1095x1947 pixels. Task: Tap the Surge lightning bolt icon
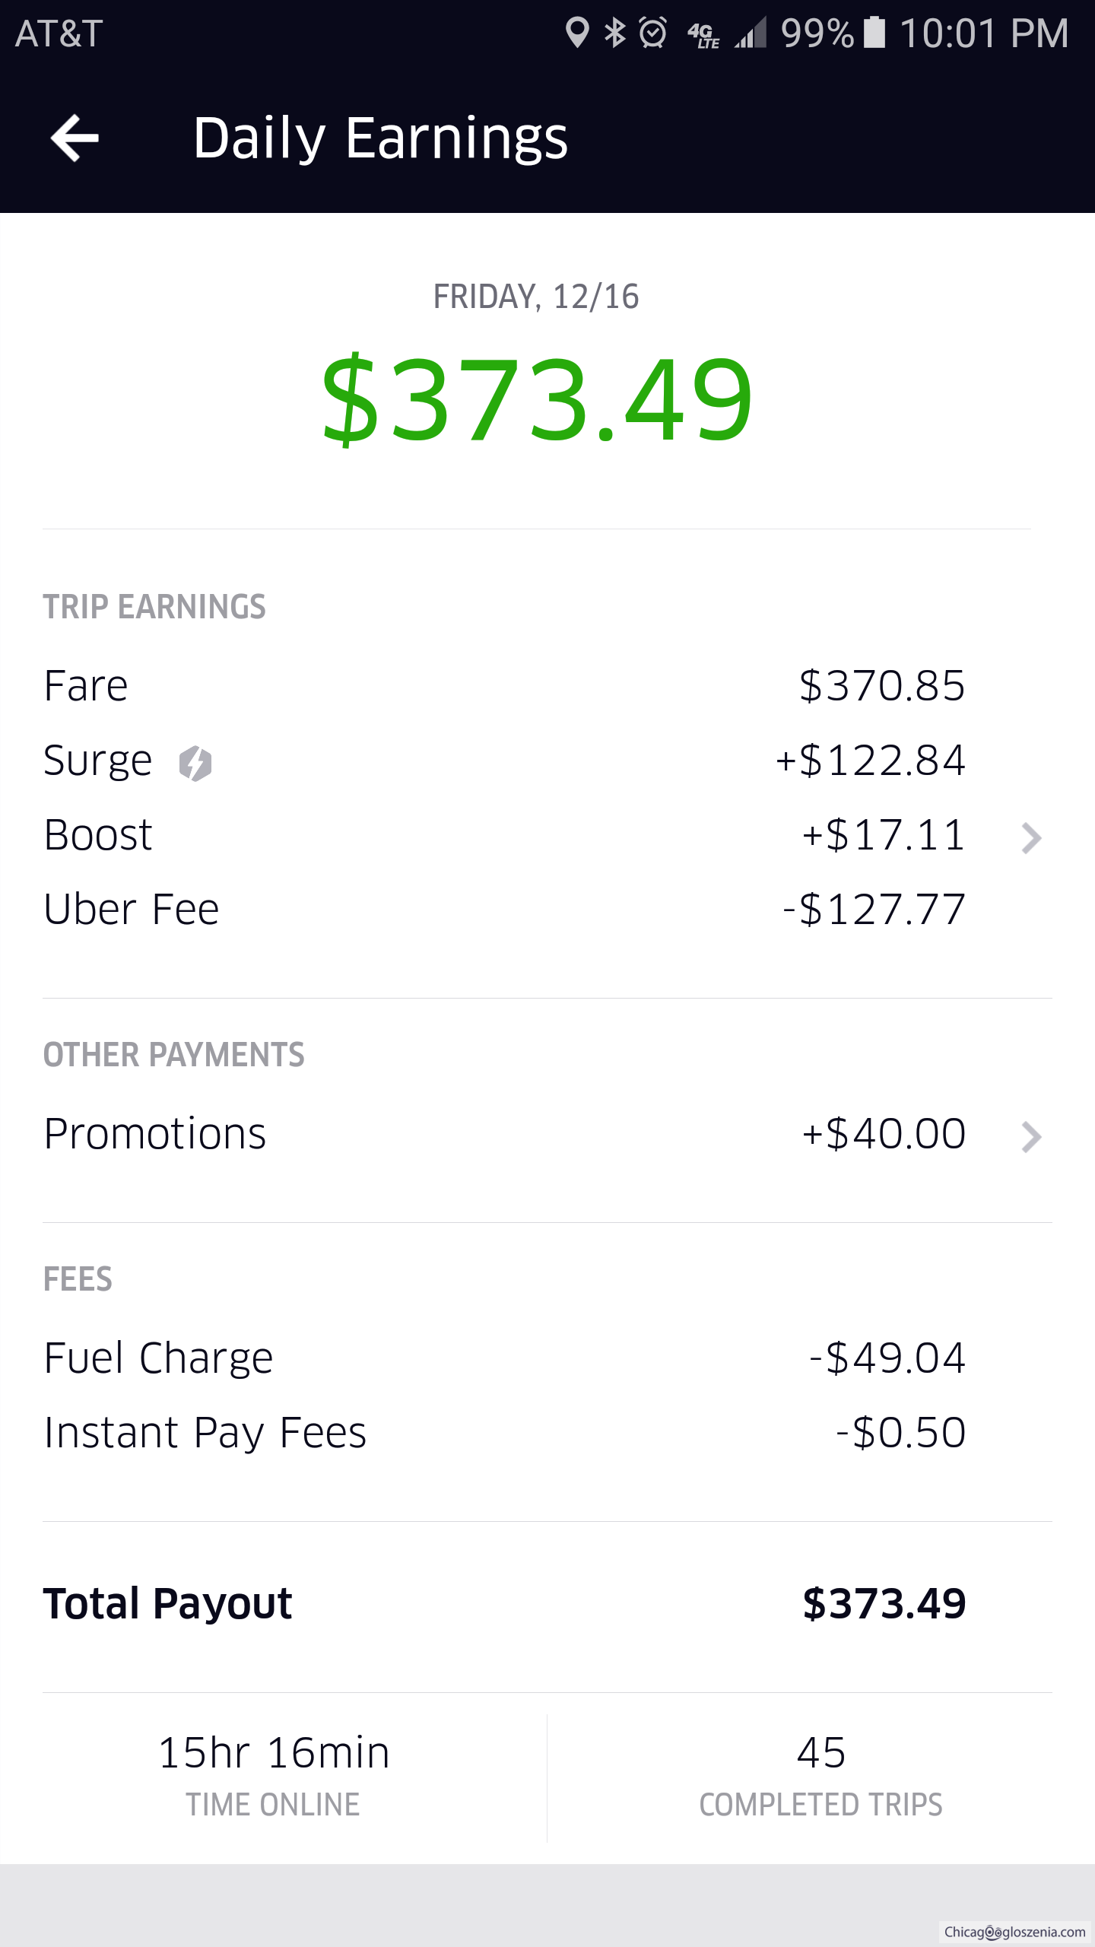pyautogui.click(x=195, y=763)
